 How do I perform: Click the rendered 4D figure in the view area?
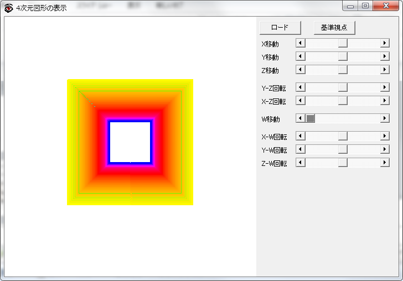point(130,142)
